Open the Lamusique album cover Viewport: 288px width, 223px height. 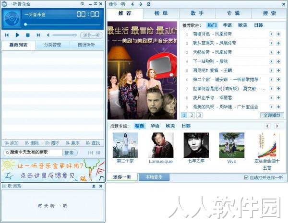click(161, 145)
